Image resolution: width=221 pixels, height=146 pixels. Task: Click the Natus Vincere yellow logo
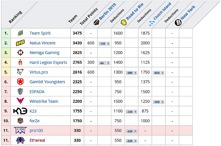(x=20, y=43)
